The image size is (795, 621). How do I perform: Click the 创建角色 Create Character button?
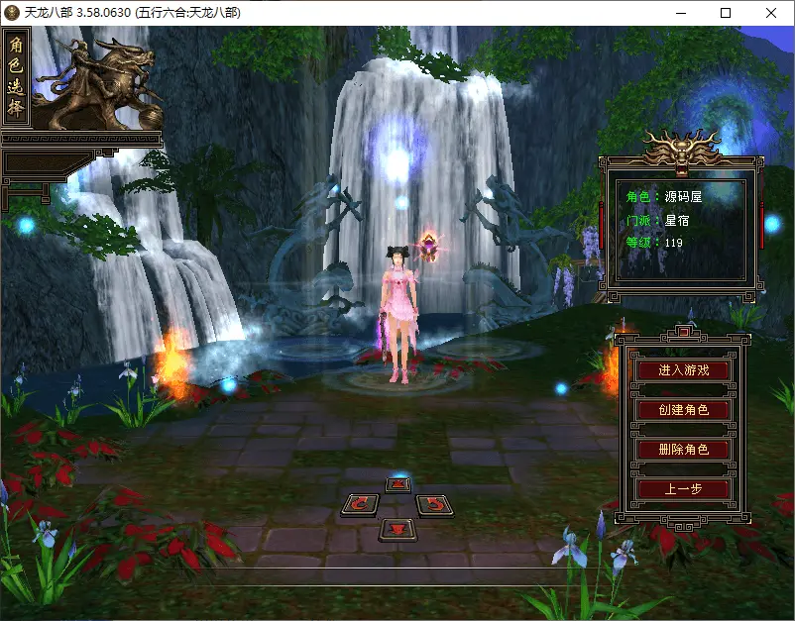click(x=682, y=409)
